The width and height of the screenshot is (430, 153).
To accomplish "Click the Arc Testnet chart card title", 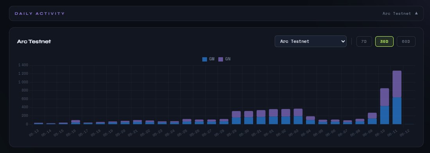I will point(34,41).
